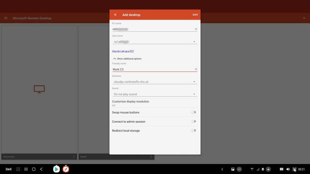The width and height of the screenshot is (310, 174).
Task: Clear the PC name field
Action: click(196, 29)
